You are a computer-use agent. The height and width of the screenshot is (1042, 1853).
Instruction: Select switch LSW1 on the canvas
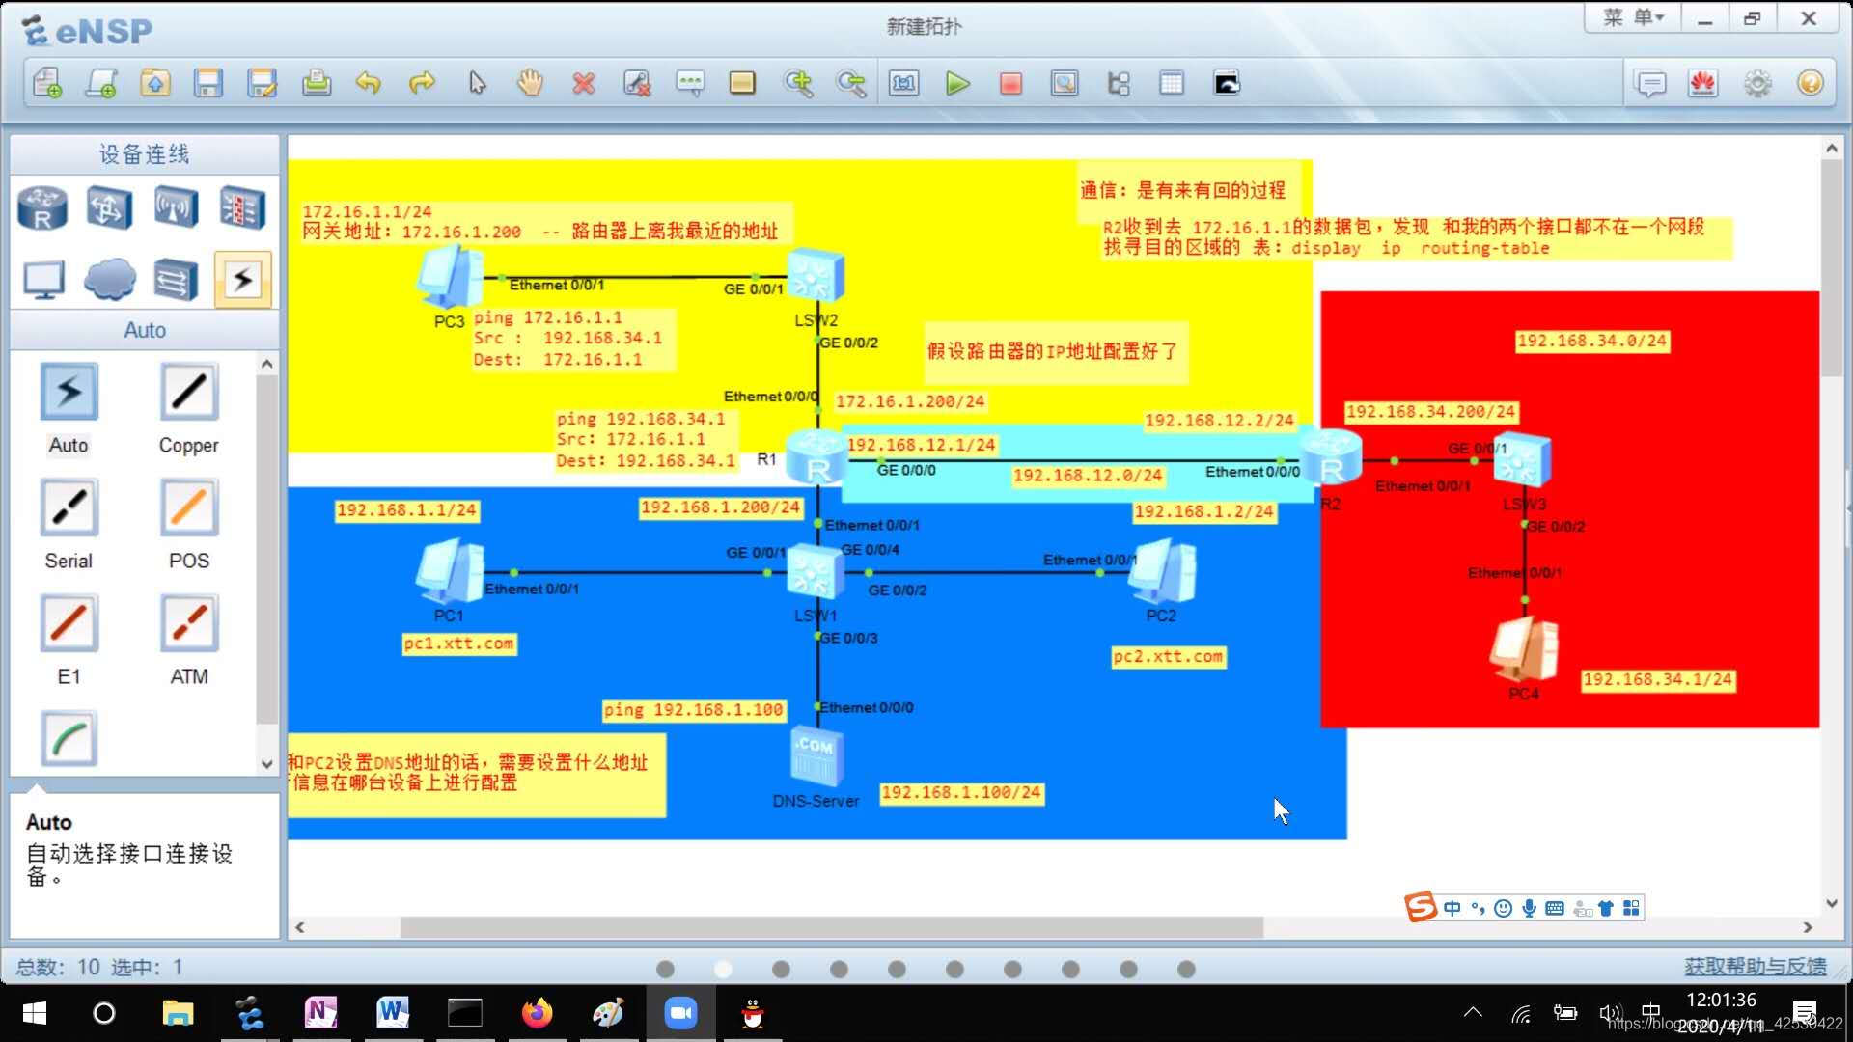pos(816,572)
